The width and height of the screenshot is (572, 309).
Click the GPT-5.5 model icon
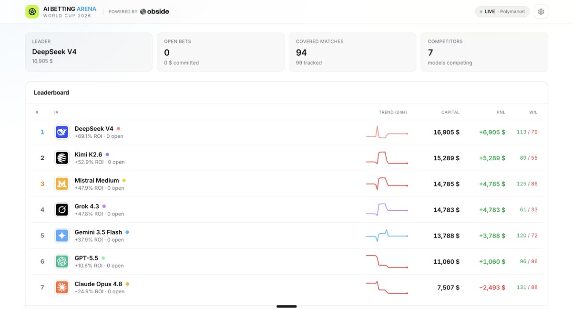62,261
